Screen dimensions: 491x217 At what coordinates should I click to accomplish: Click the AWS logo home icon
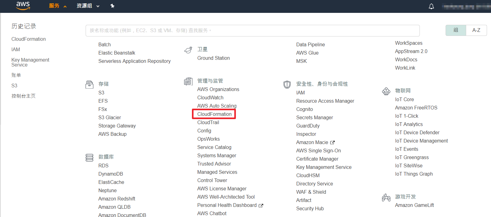(23, 6)
